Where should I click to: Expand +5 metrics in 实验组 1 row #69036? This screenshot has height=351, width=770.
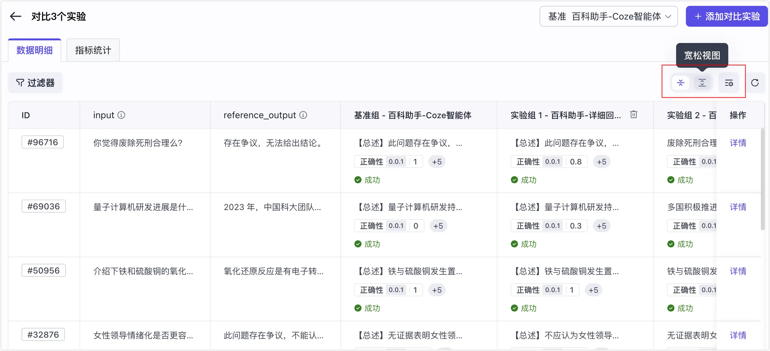coord(601,226)
